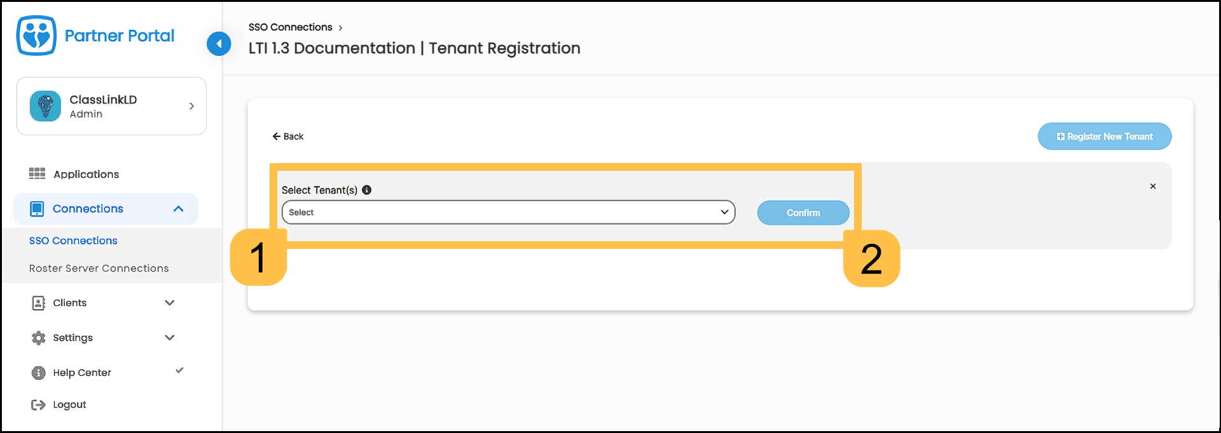Screen dimensions: 1221x433
Task: Collapse sidebar with blue arrow button
Action: tap(219, 44)
